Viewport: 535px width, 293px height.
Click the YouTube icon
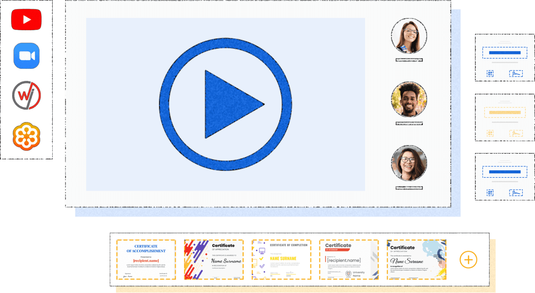click(x=26, y=20)
